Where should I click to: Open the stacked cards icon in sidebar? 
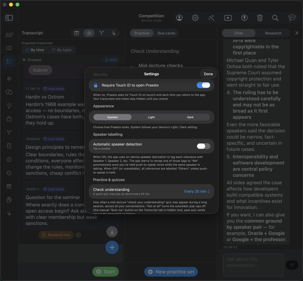9,119
